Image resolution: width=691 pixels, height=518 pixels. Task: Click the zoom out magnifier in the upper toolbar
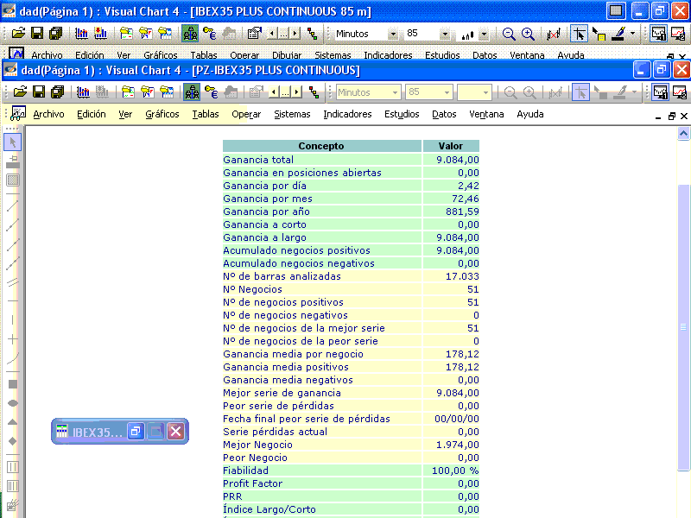509,34
